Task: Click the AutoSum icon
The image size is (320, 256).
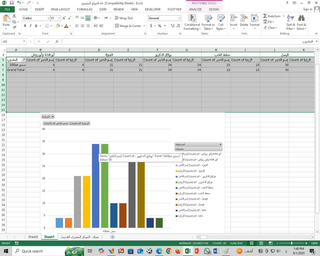Action: point(265,16)
